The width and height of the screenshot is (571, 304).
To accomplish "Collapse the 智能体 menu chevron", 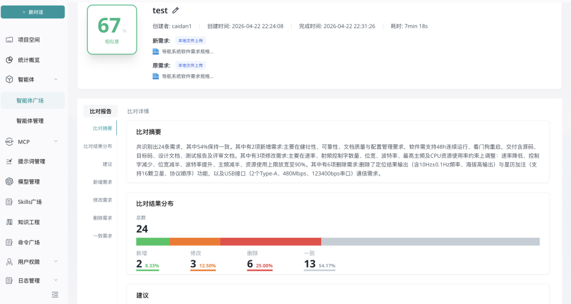I will point(56,79).
